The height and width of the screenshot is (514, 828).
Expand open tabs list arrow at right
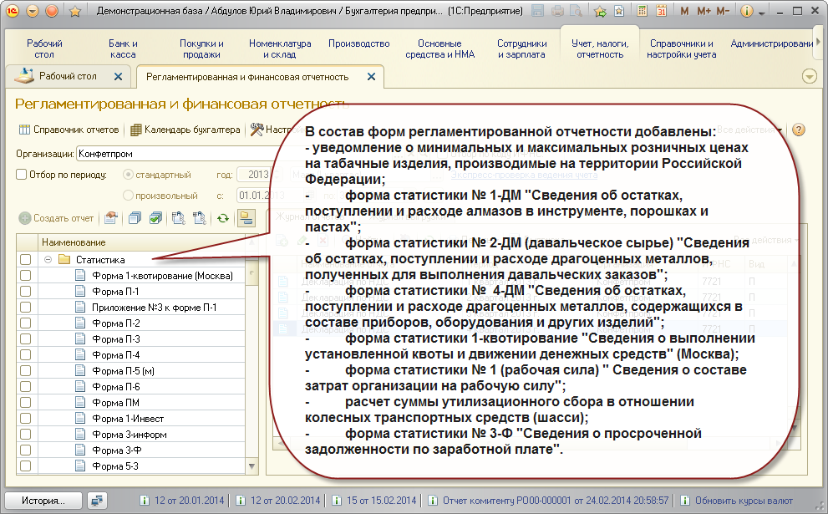pyautogui.click(x=808, y=76)
